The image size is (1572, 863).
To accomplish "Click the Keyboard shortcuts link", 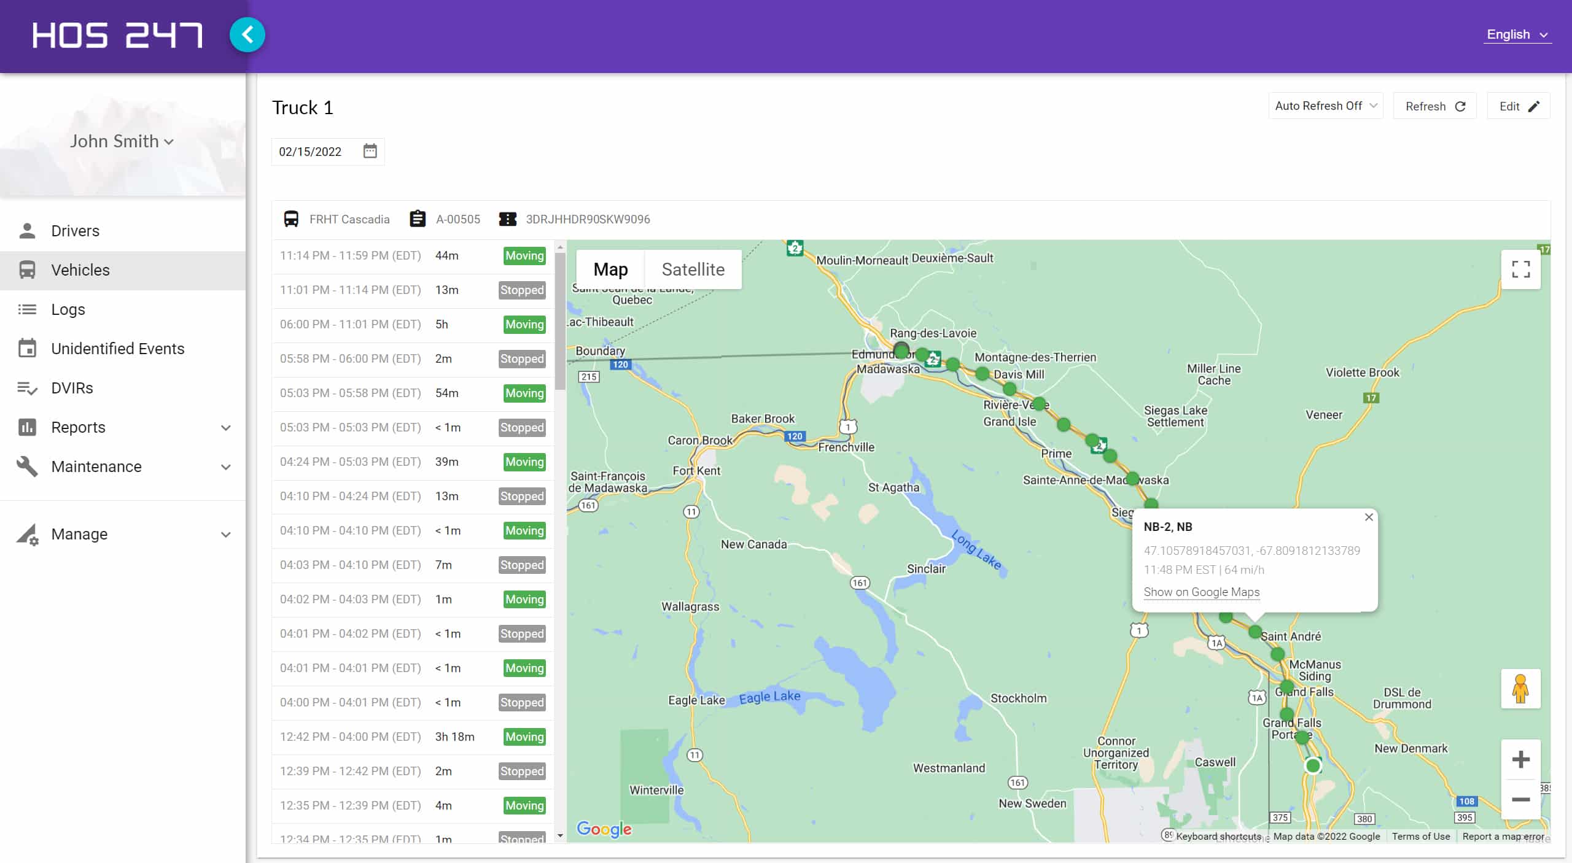I will [1218, 837].
